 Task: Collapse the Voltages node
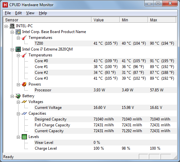pyautogui.click(x=18, y=102)
